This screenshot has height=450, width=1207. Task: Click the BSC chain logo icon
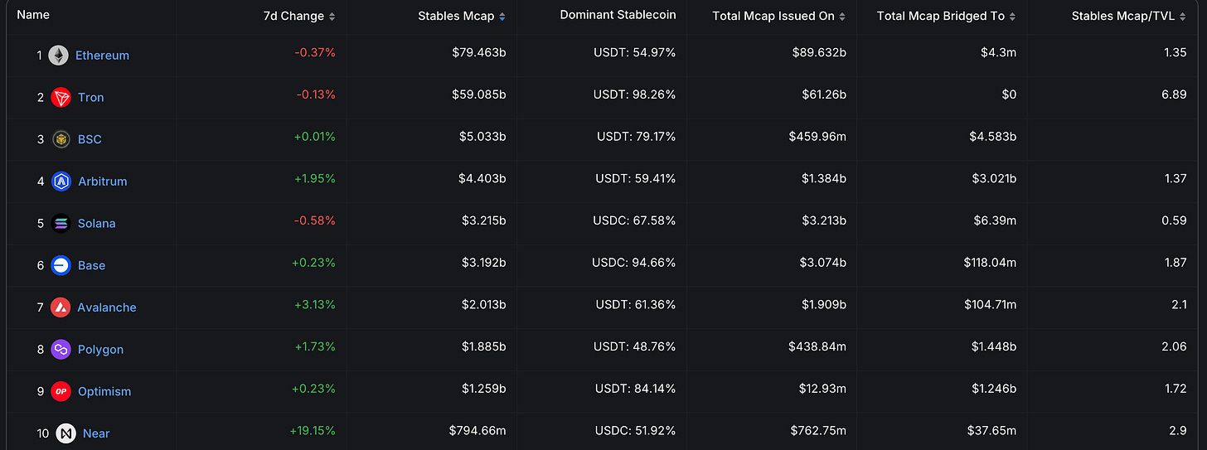tap(61, 139)
